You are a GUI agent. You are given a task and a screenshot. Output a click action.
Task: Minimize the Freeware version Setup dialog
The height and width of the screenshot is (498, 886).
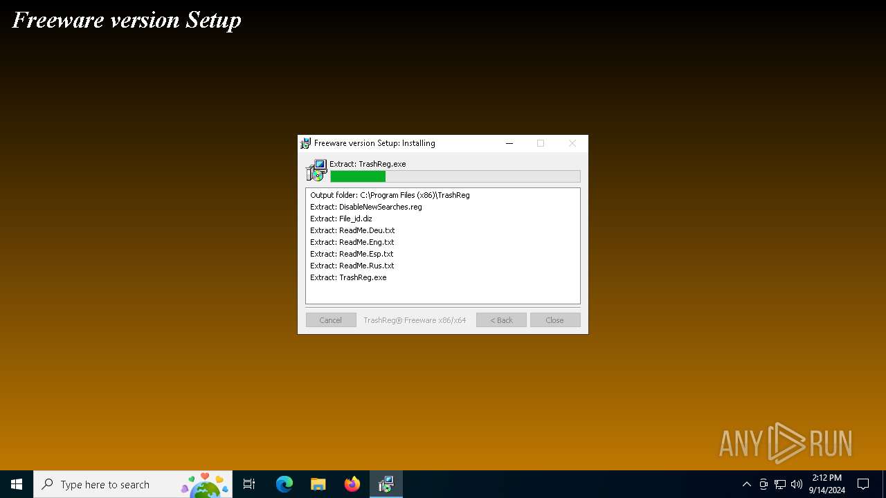tap(509, 143)
